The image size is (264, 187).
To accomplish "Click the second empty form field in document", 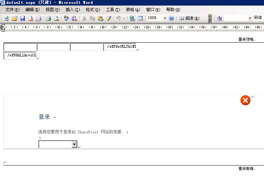I will (x=53, y=47).
